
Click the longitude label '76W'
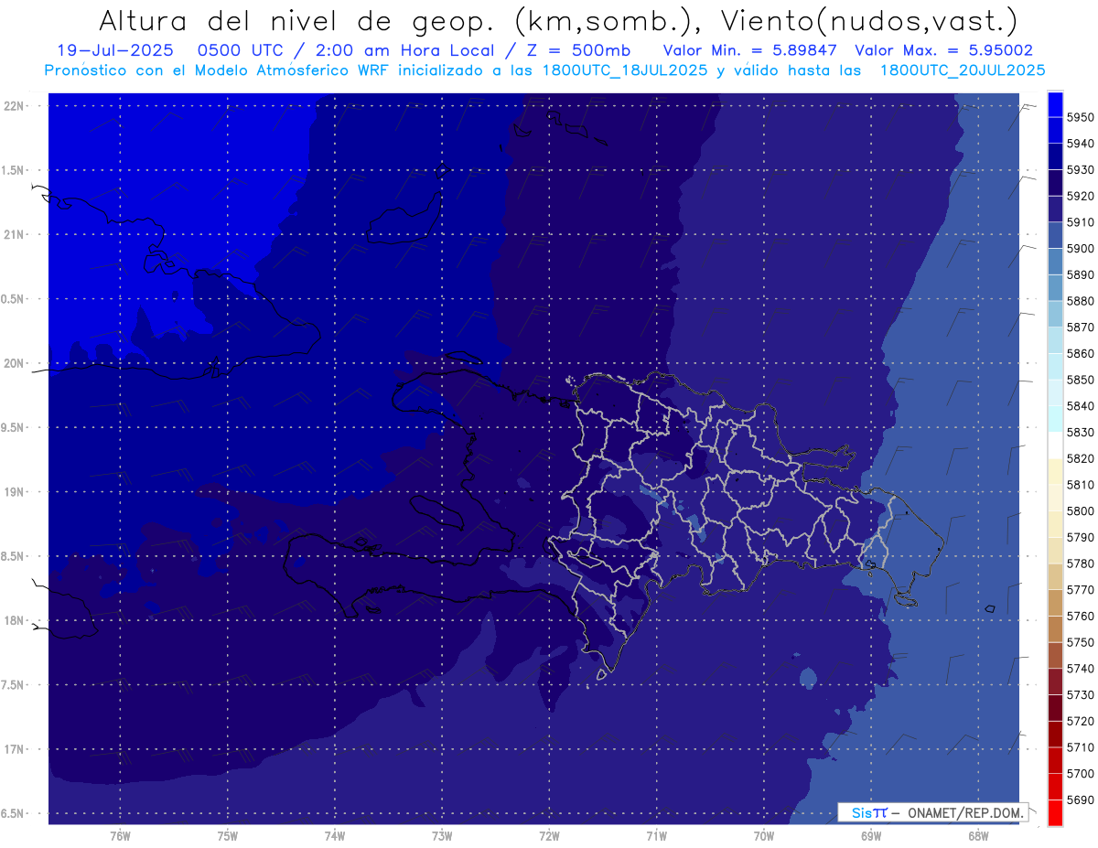(120, 835)
